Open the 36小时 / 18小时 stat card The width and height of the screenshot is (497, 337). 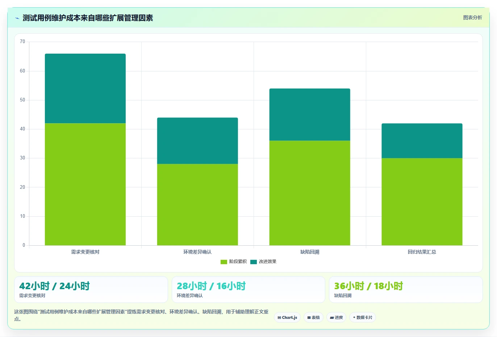[406, 290]
